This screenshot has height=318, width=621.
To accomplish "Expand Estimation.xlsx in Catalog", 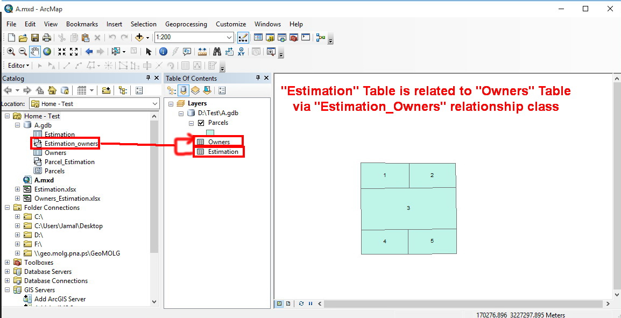I will 17,189.
